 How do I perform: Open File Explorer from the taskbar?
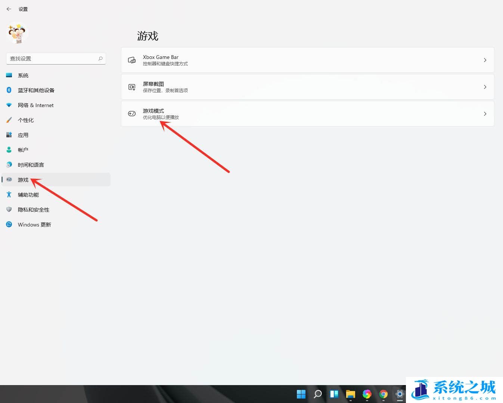coord(350,394)
